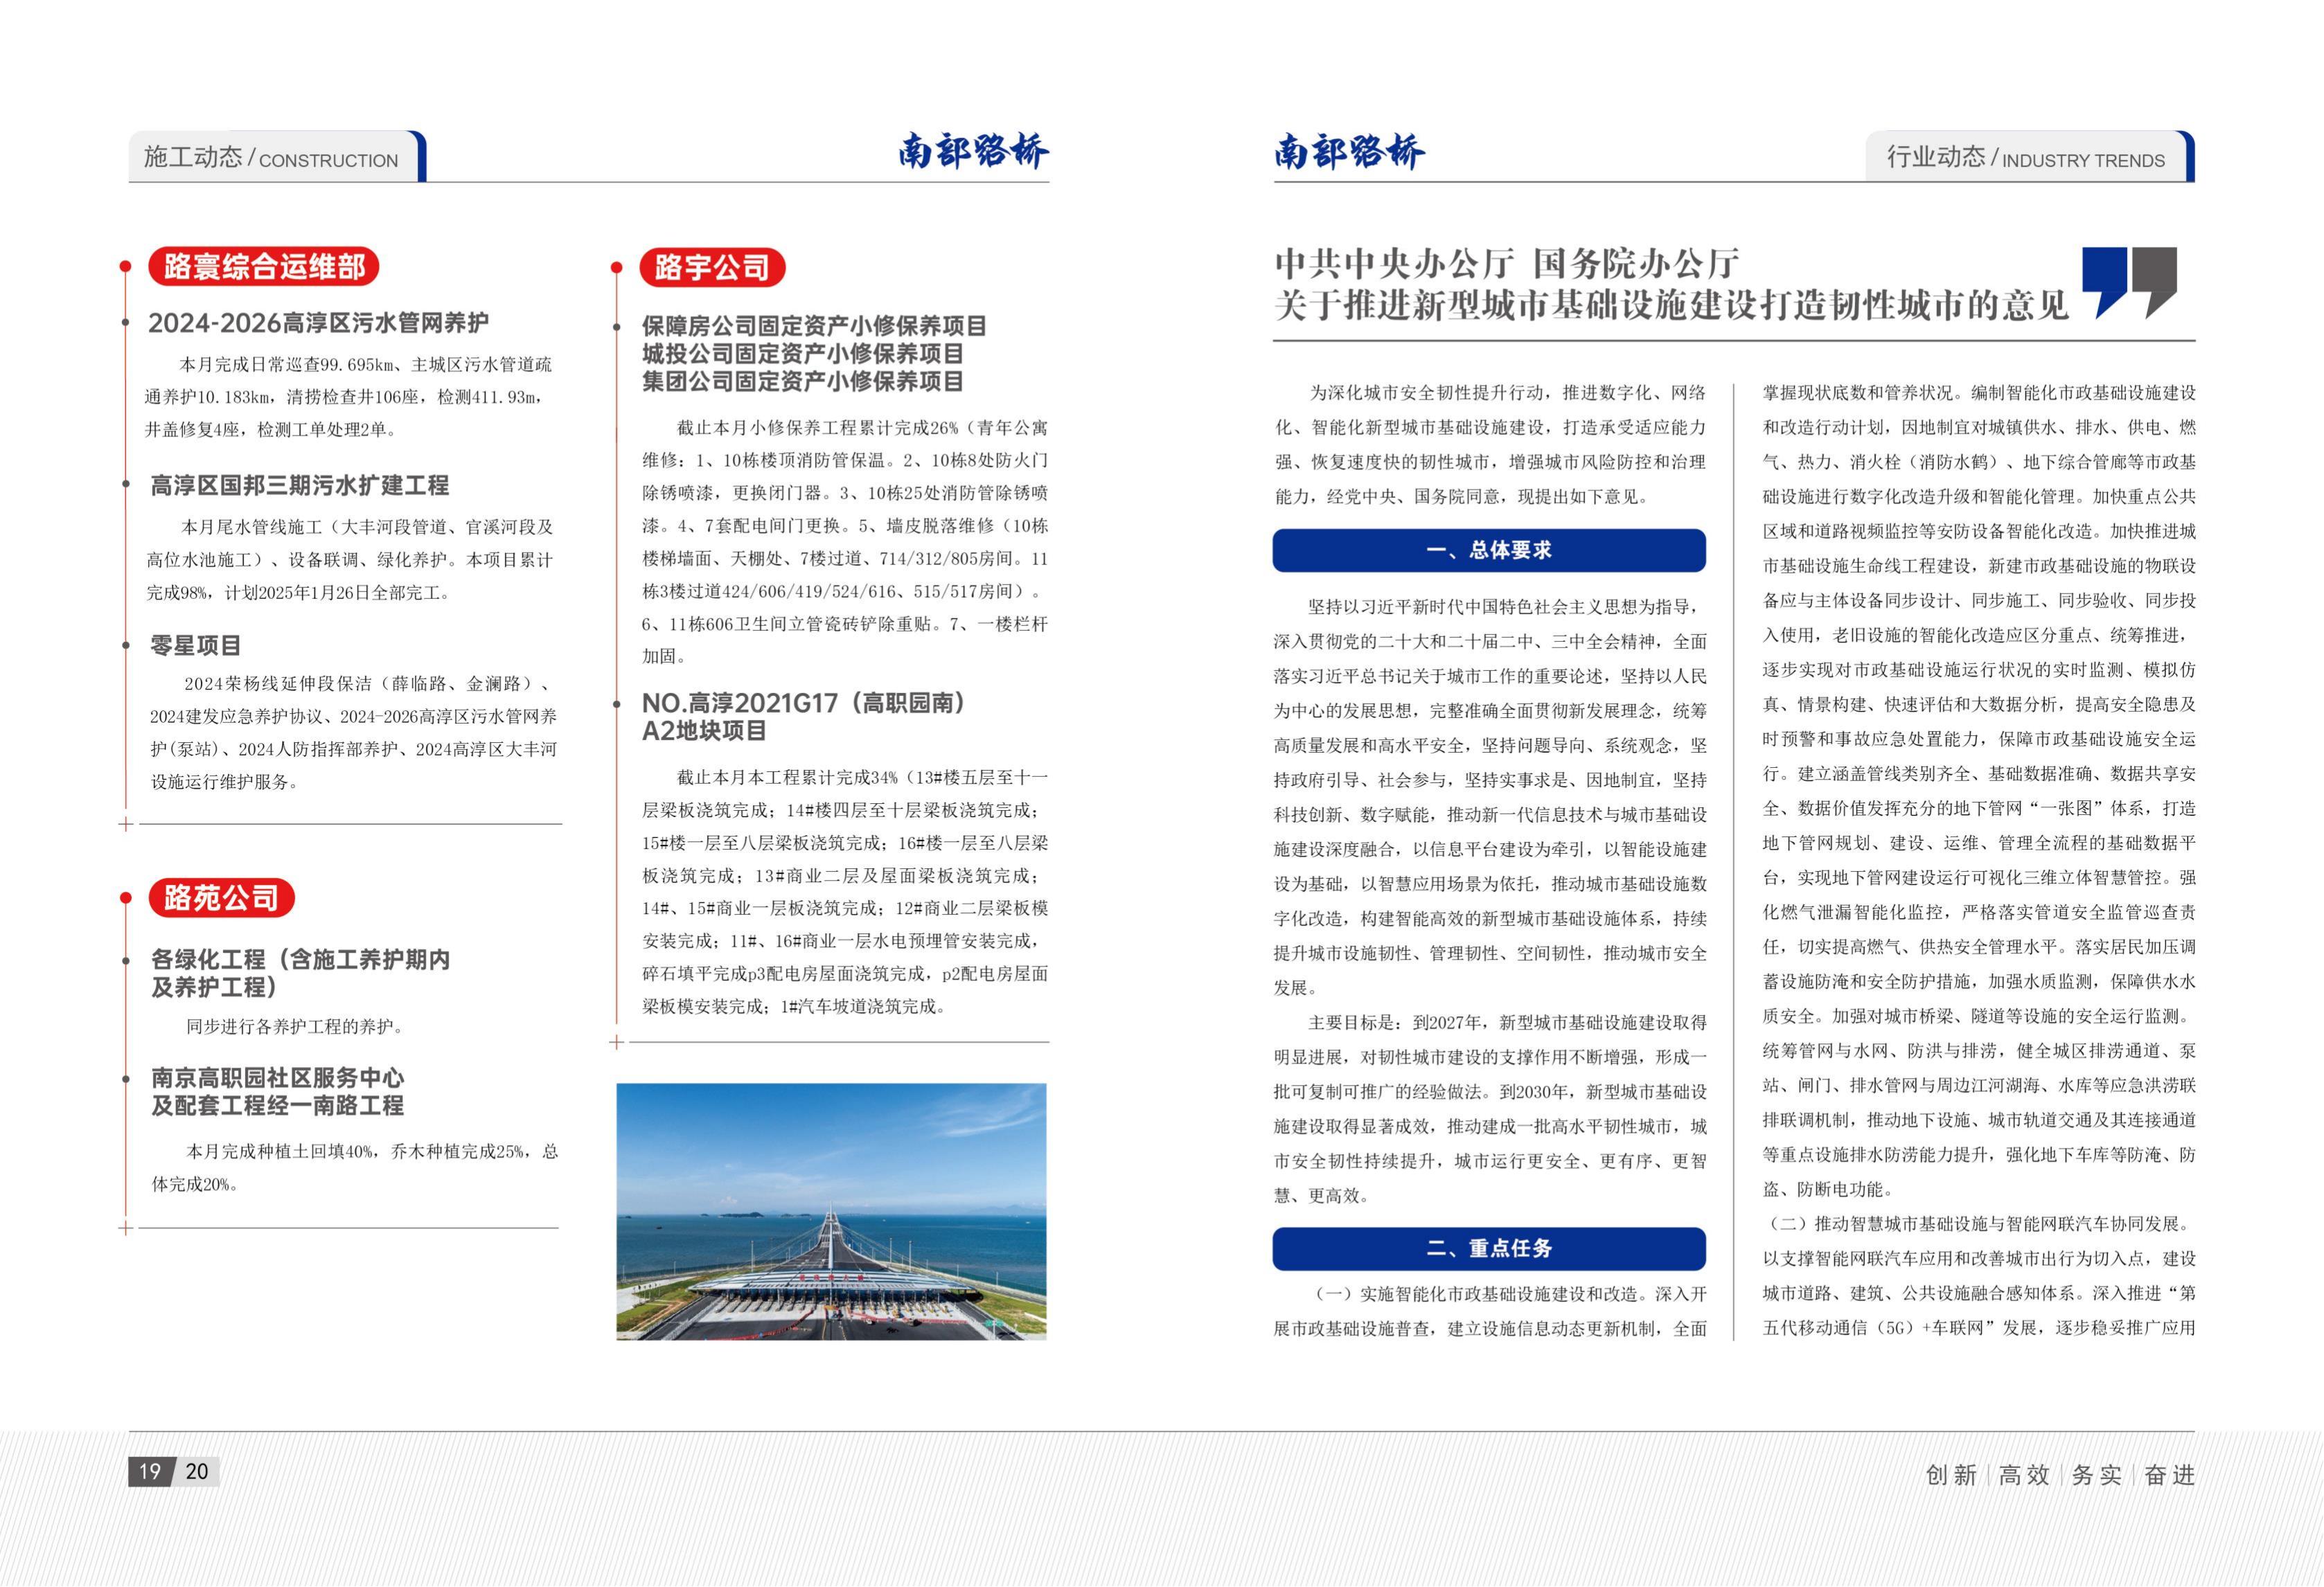Click the blue 二、重点任务 section banner
Image resolution: width=2324 pixels, height=1587 pixels.
1489,1249
